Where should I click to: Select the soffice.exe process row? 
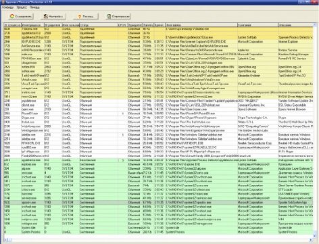(158, 71)
